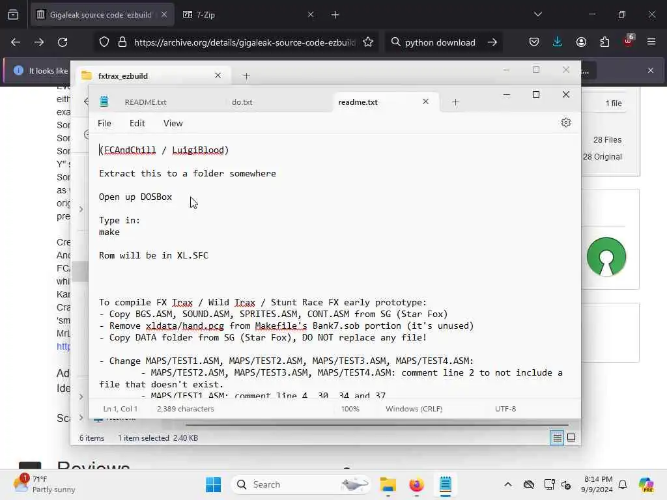Go back in Firefox
Image resolution: width=667 pixels, height=500 pixels.
pos(16,42)
